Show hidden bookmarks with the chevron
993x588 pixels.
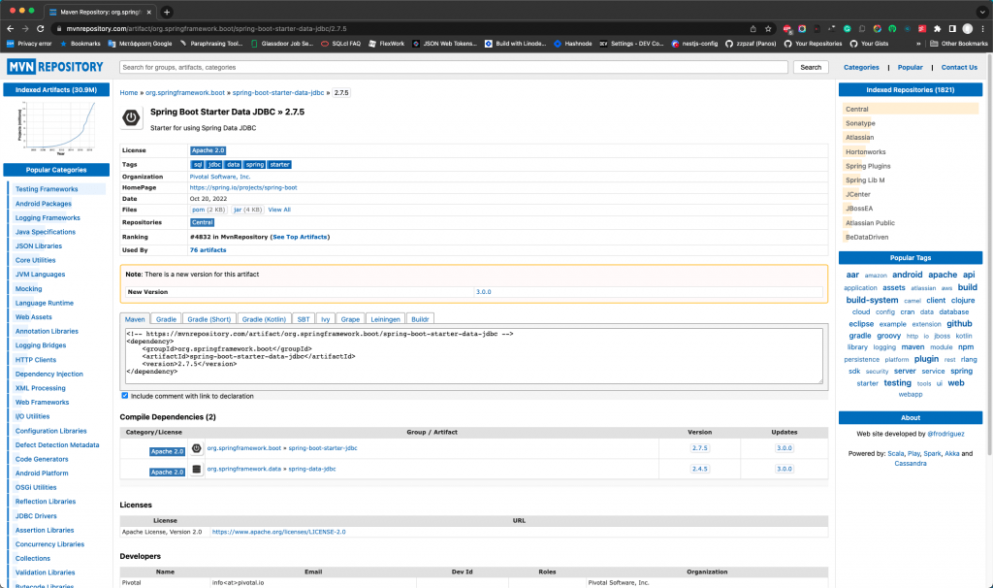point(918,44)
